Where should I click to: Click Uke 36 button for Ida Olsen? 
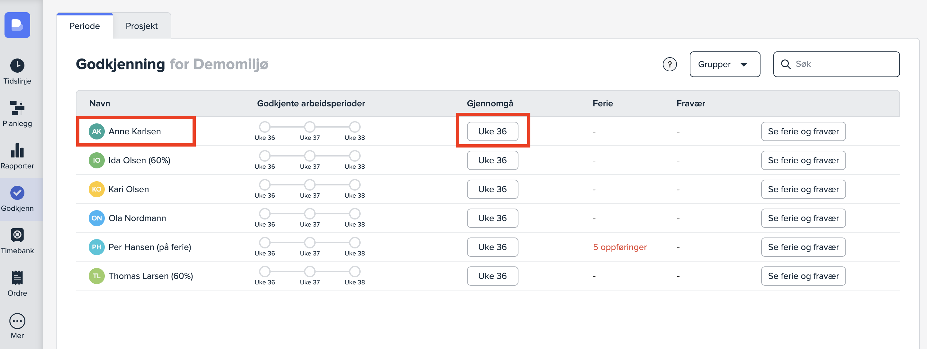pos(492,160)
